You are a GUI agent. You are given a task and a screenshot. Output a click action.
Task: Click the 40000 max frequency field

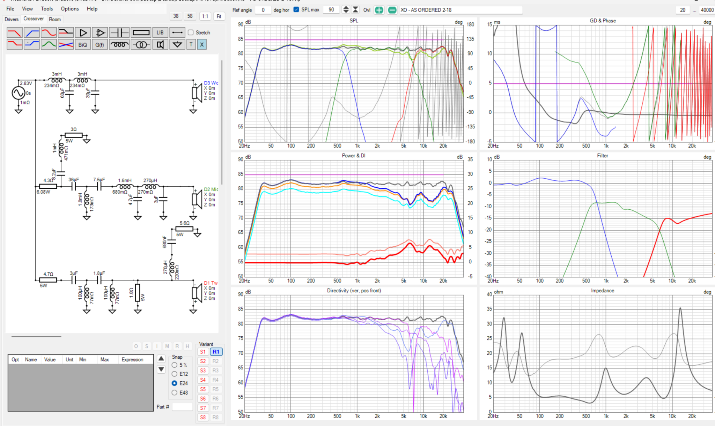click(x=707, y=10)
